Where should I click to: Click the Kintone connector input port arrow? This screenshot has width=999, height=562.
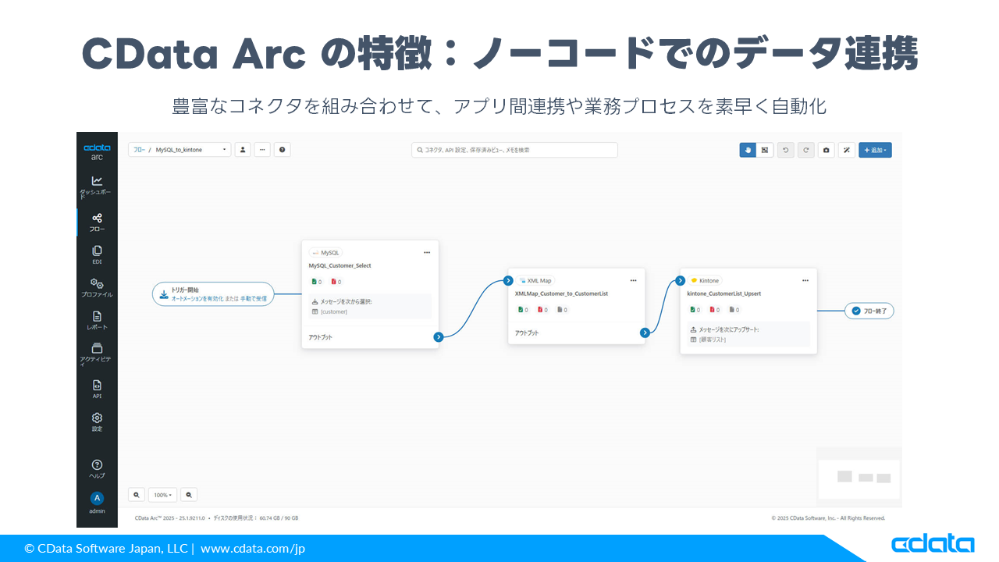pyautogui.click(x=681, y=281)
